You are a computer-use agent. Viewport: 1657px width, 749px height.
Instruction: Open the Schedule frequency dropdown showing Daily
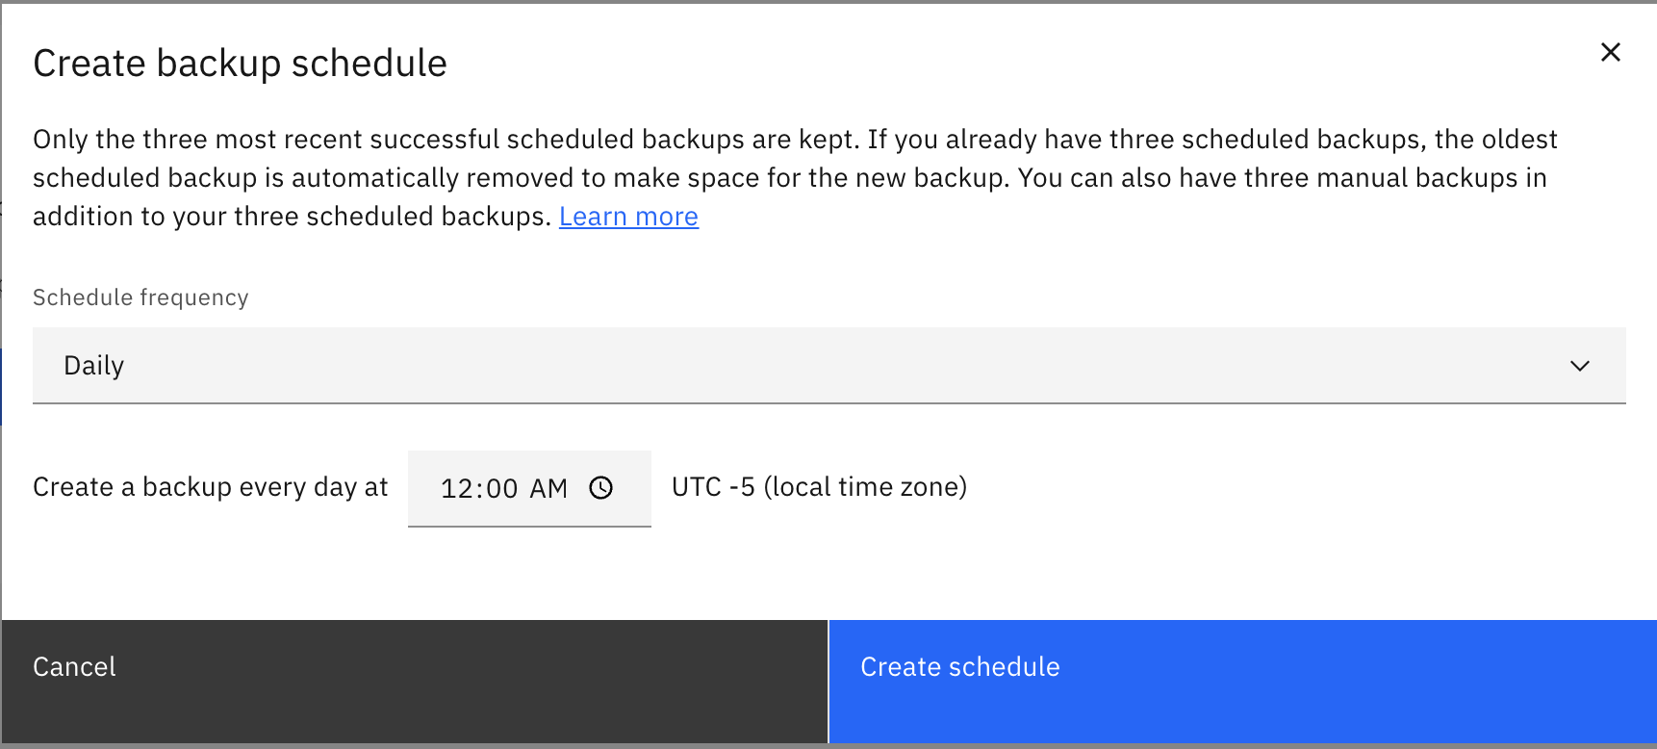828,366
